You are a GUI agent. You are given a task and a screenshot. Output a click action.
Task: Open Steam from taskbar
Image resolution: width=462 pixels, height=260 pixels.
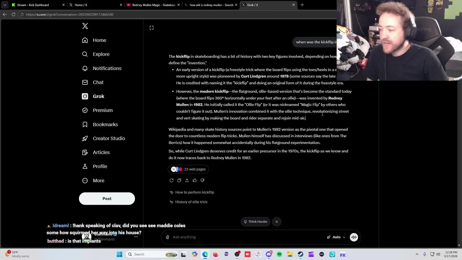[x=300, y=254]
